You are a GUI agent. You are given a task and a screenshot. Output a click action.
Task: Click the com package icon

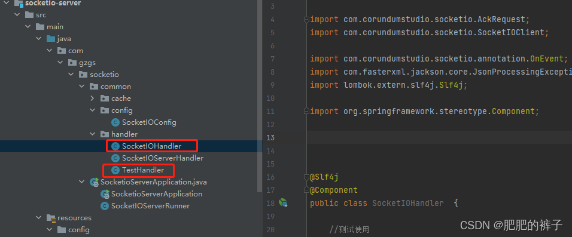(62, 51)
